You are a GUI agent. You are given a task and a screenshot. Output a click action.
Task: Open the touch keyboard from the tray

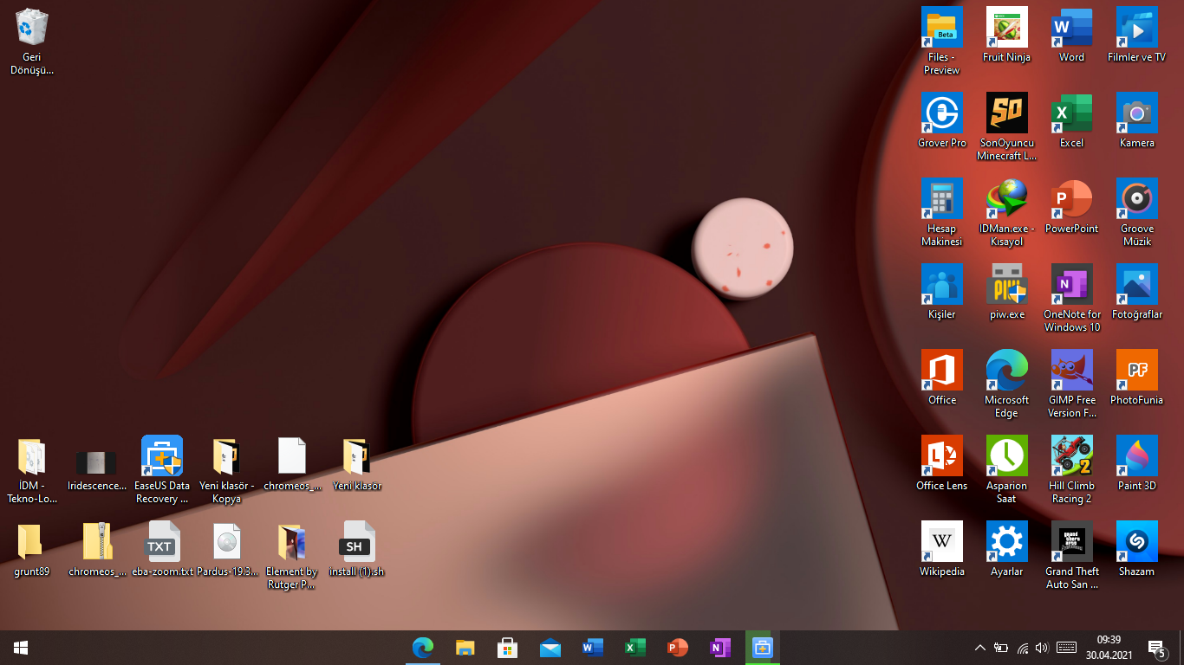(1067, 648)
